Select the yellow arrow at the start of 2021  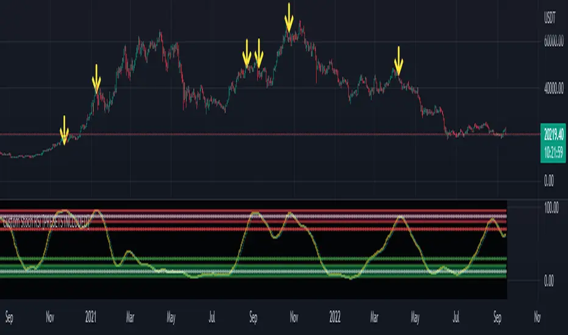[x=96, y=78]
